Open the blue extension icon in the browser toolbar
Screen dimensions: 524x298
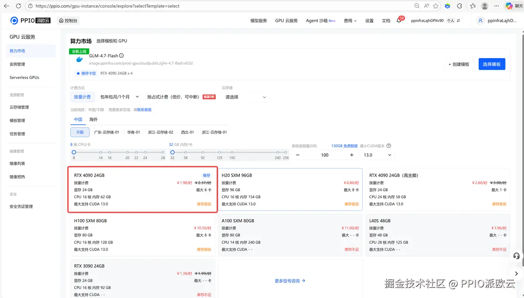[x=447, y=6]
